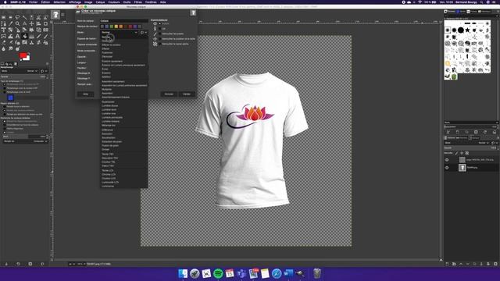The height and width of the screenshot is (281, 500).
Task: Pick the green color tag swatch
Action: click(x=111, y=27)
